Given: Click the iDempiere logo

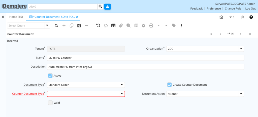Looking at the screenshot, I should point(14,7).
